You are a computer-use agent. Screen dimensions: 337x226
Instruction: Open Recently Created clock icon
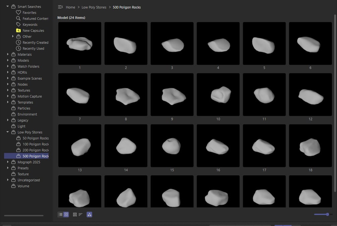pos(18,43)
